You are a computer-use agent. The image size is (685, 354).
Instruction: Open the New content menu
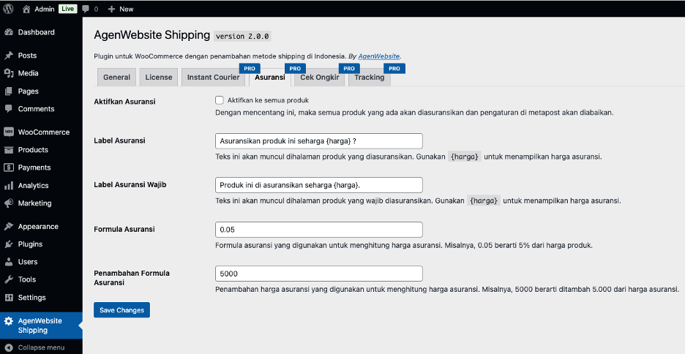point(121,9)
